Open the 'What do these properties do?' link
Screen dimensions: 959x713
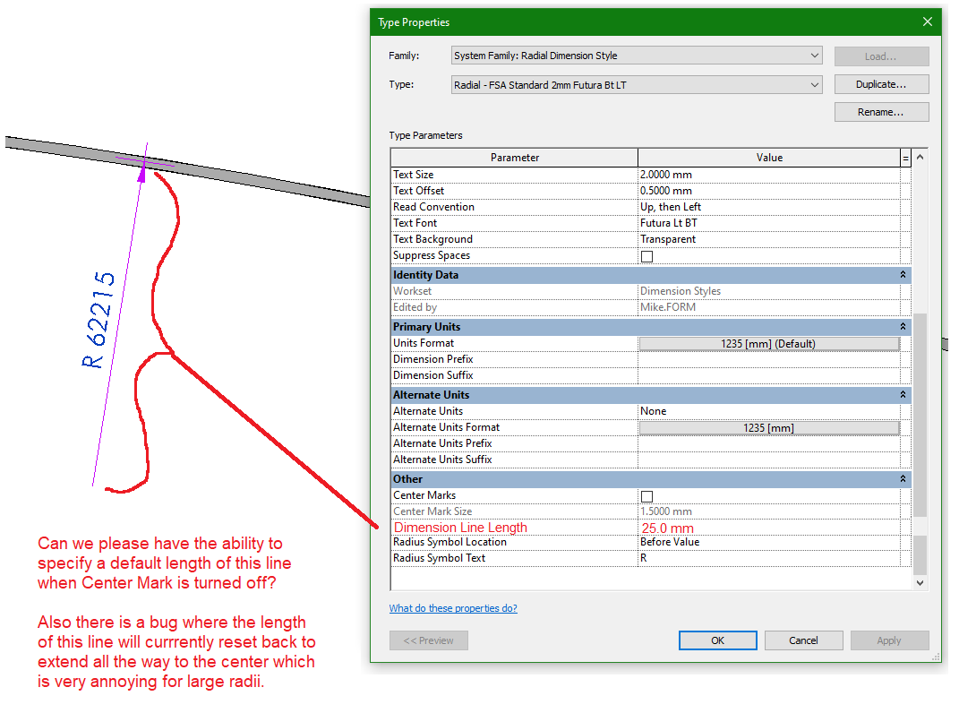coord(453,607)
